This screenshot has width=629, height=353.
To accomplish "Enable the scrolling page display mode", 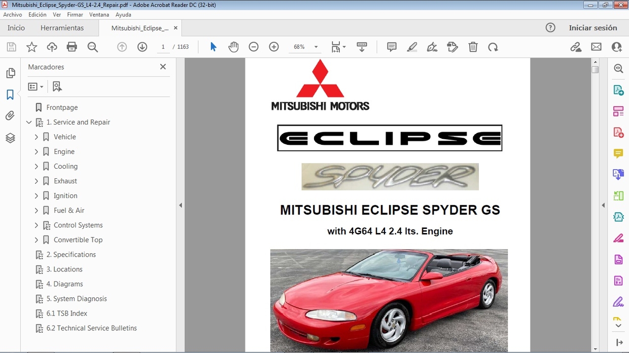I will (x=362, y=47).
